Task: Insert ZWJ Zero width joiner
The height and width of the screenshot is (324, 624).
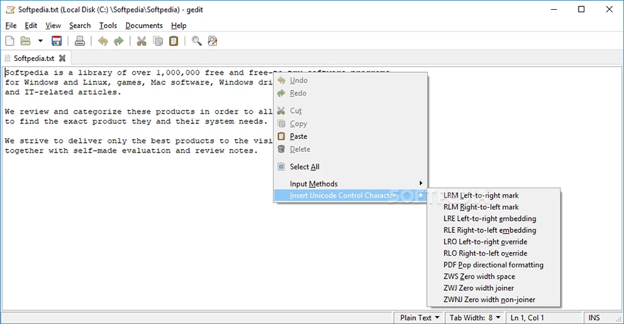Action: [478, 288]
